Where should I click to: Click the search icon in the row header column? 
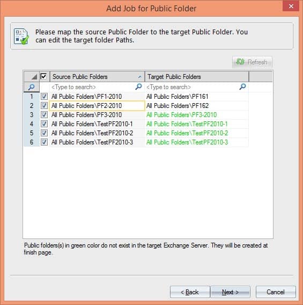click(32, 87)
